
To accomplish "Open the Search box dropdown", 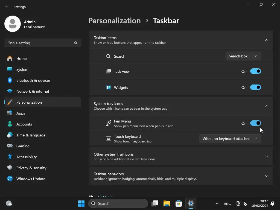I will (x=243, y=56).
